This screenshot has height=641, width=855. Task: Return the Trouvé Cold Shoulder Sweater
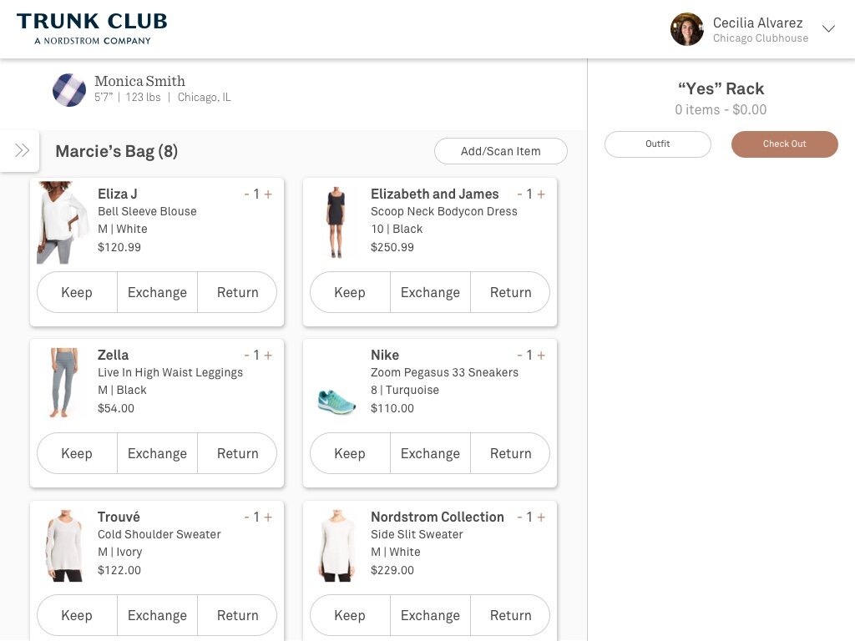pos(237,615)
